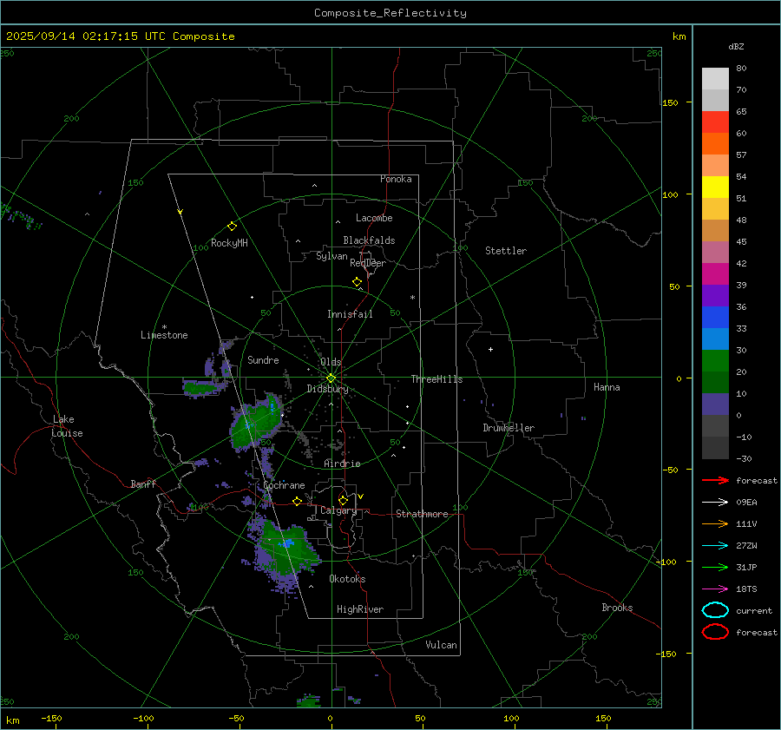This screenshot has height=730, width=781.
Task: Click the Strathmore label
Action: [x=422, y=514]
